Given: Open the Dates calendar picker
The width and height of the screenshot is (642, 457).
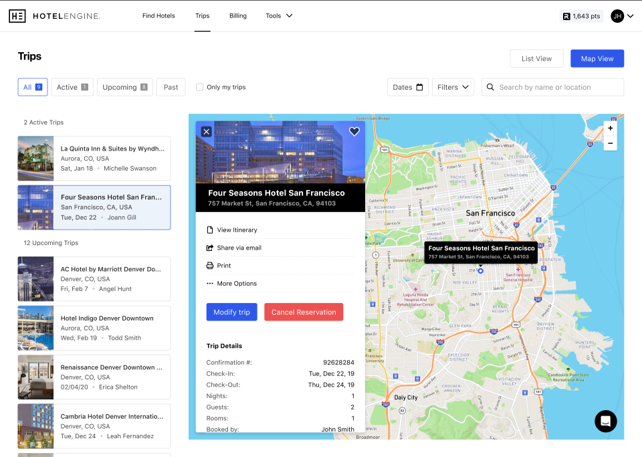Looking at the screenshot, I should (407, 87).
